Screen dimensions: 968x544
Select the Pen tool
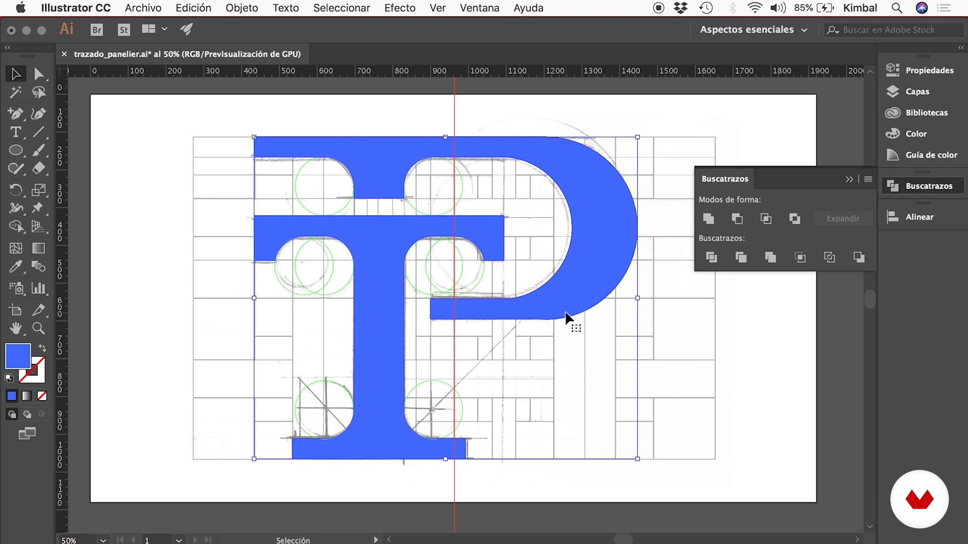pyautogui.click(x=16, y=114)
